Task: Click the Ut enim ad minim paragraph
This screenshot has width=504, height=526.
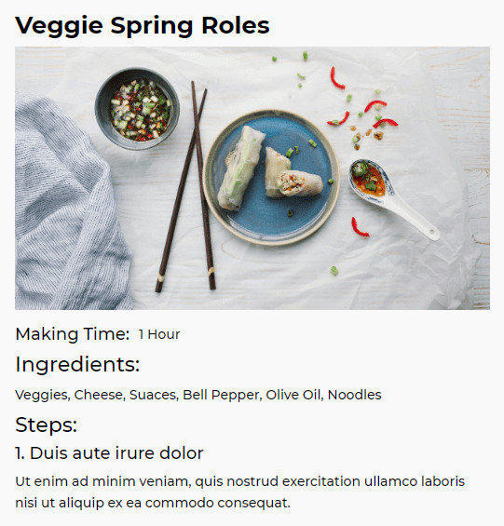Action: (x=239, y=492)
